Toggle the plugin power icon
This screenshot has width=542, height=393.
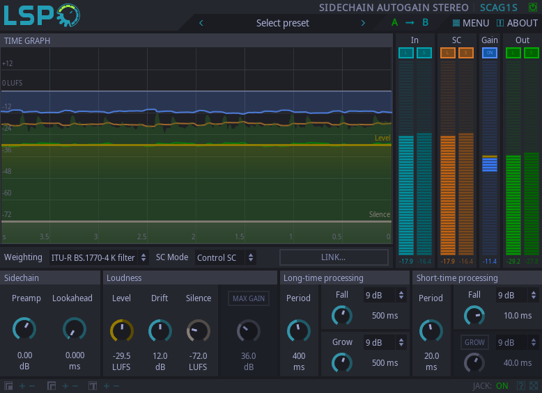click(x=532, y=7)
